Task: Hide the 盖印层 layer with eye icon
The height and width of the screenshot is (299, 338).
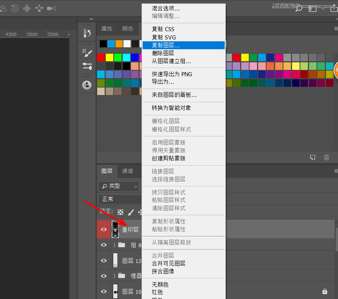Action: click(x=104, y=229)
